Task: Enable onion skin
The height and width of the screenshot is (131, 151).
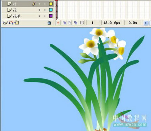Action: 65,23
